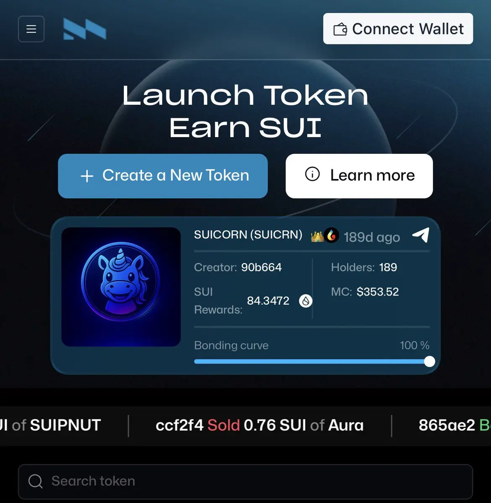
Task: Click the bonding curve slider handle
Action: [x=429, y=361]
